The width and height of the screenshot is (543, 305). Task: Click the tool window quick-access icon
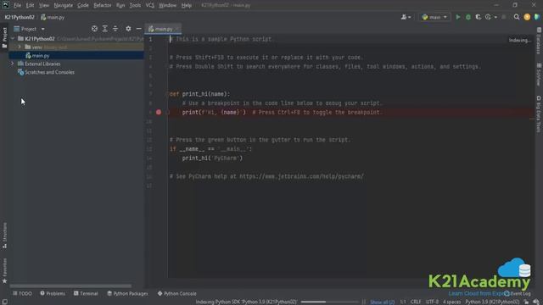(x=4, y=302)
